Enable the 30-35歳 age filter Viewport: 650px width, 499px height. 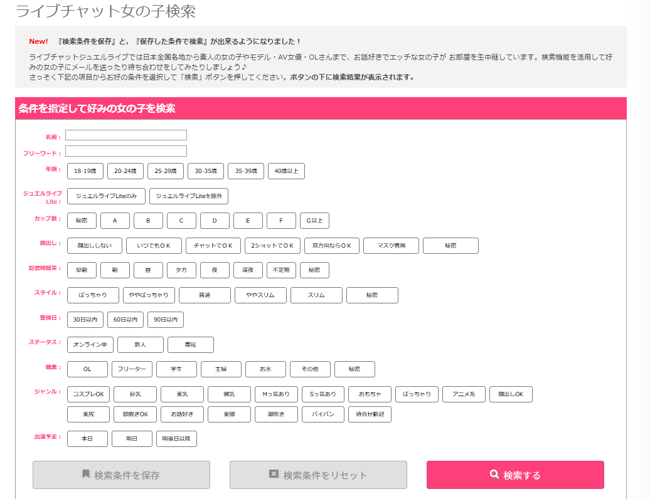(x=206, y=171)
